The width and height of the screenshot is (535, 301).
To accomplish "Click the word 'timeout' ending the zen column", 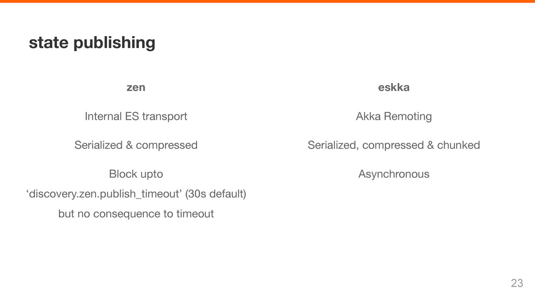I will tap(195, 214).
